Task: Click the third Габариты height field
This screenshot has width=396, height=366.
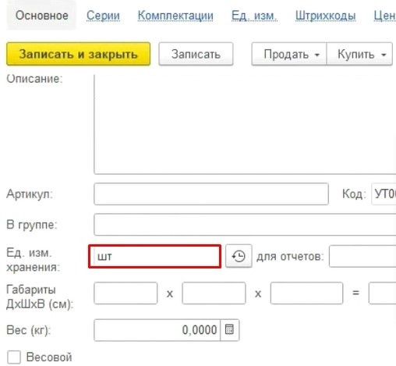Action: pyautogui.click(x=306, y=293)
